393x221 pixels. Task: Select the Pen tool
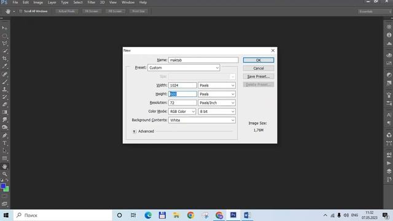coord(4,136)
